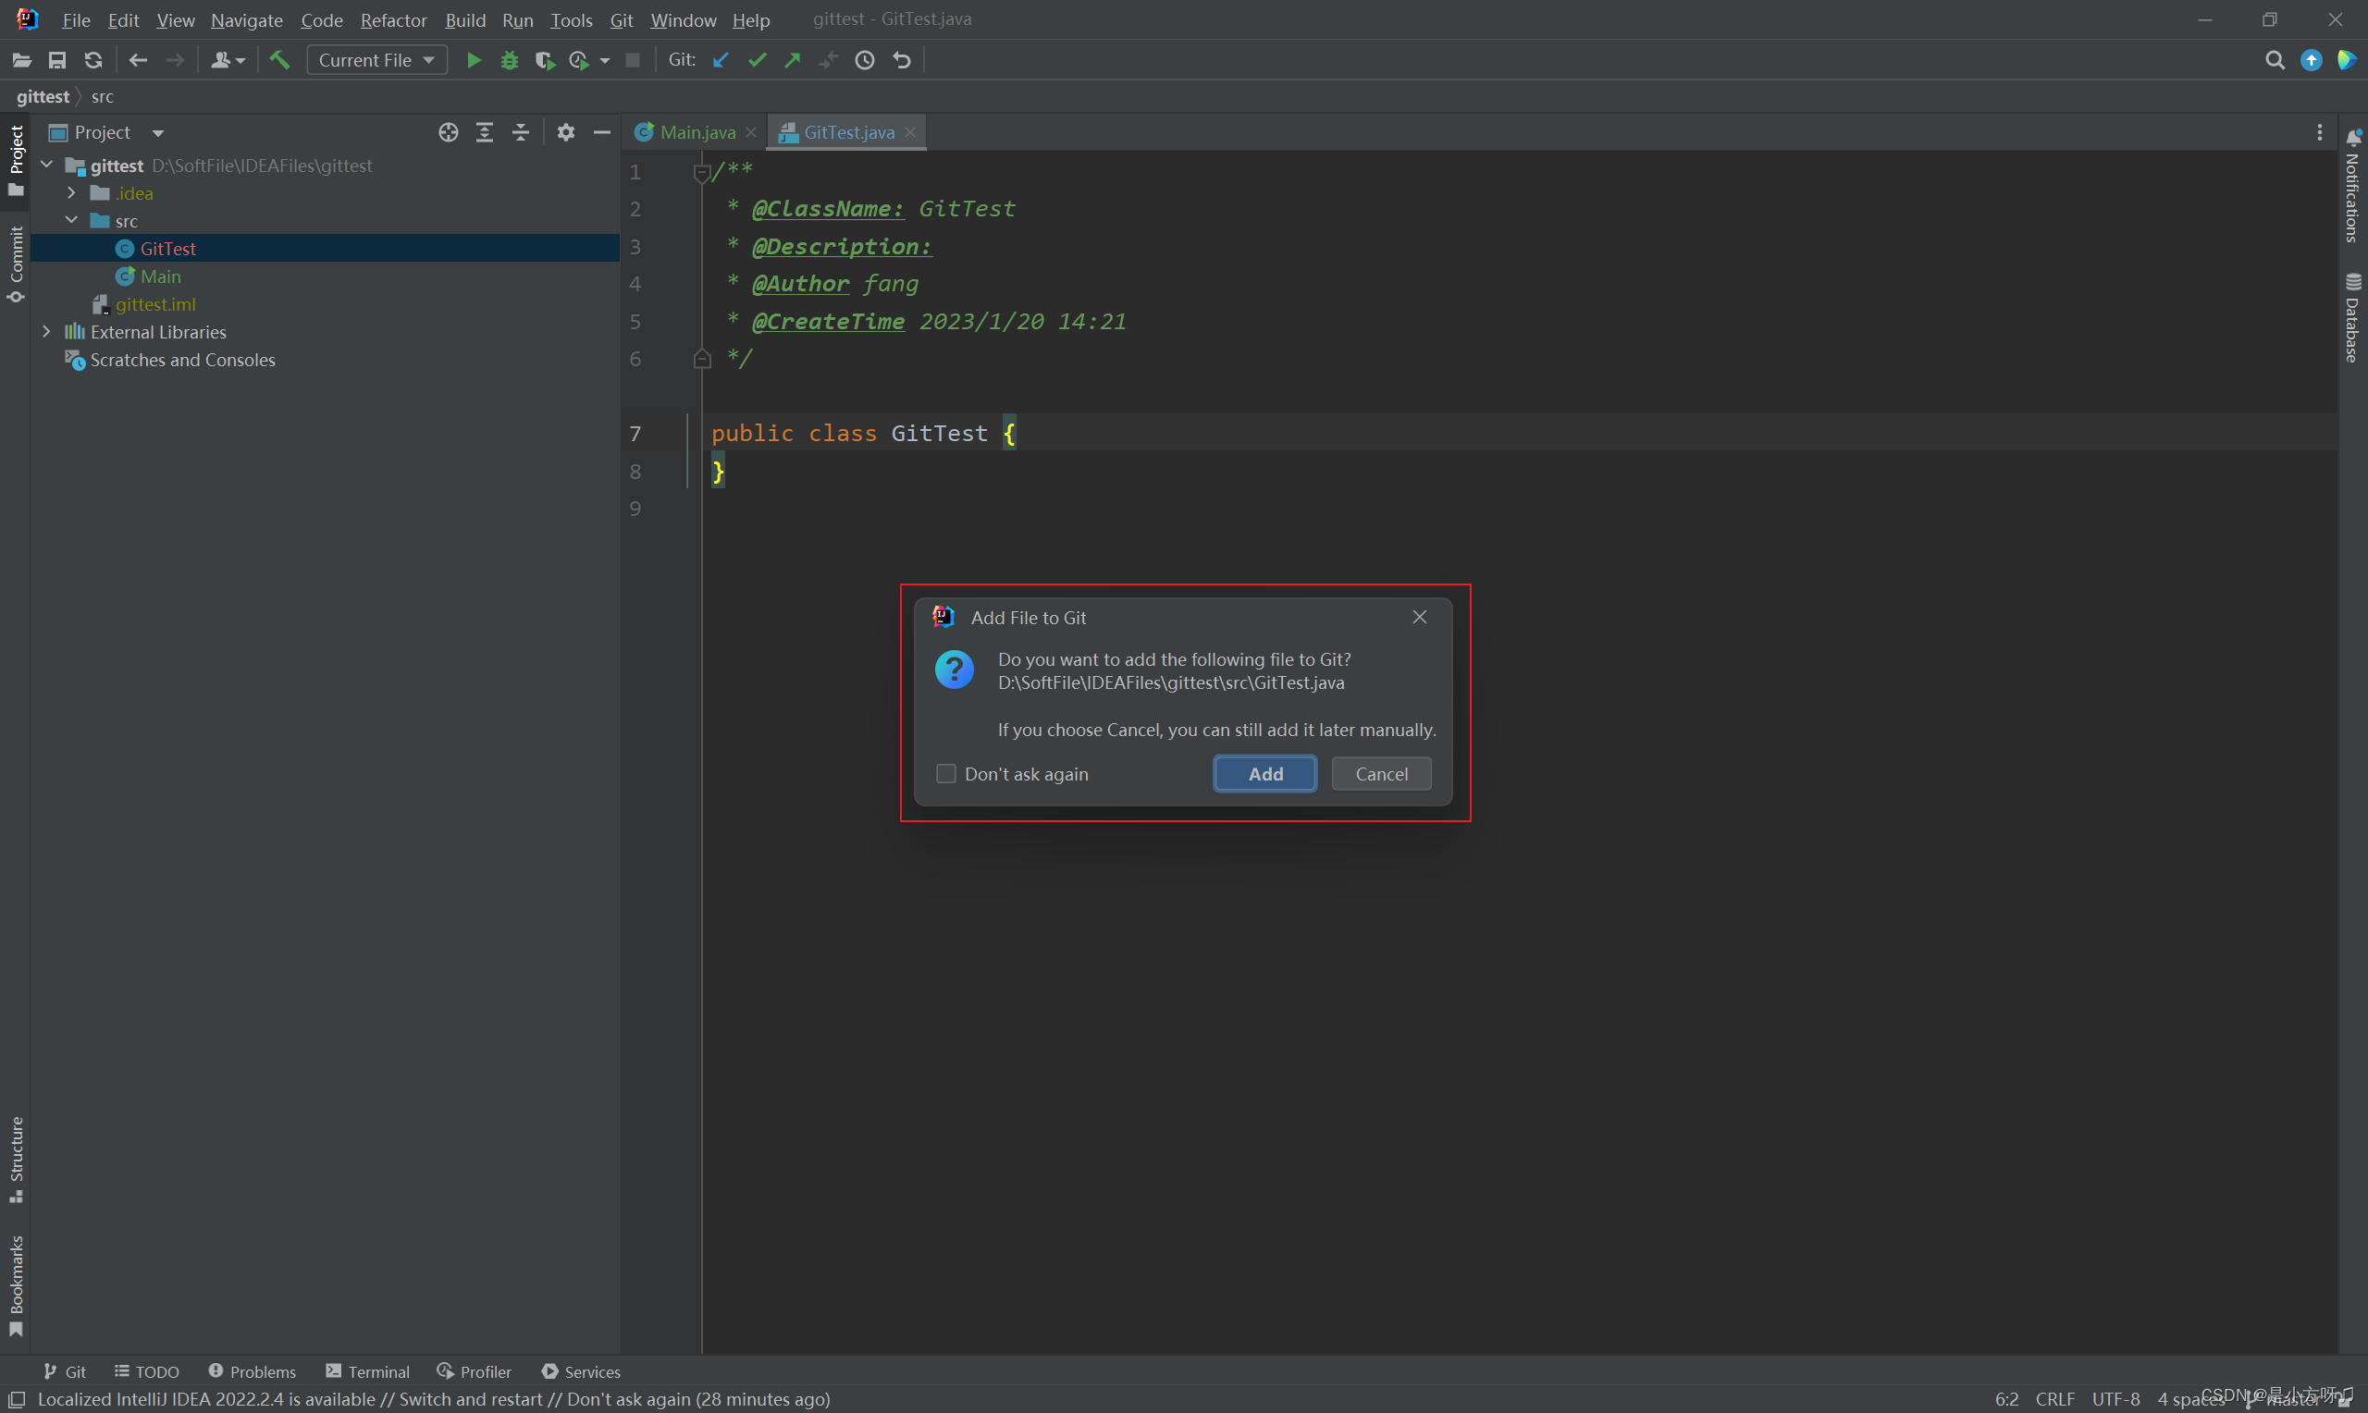Toggle the Don't ask again checkbox
Viewport: 2368px width, 1413px height.
click(945, 772)
